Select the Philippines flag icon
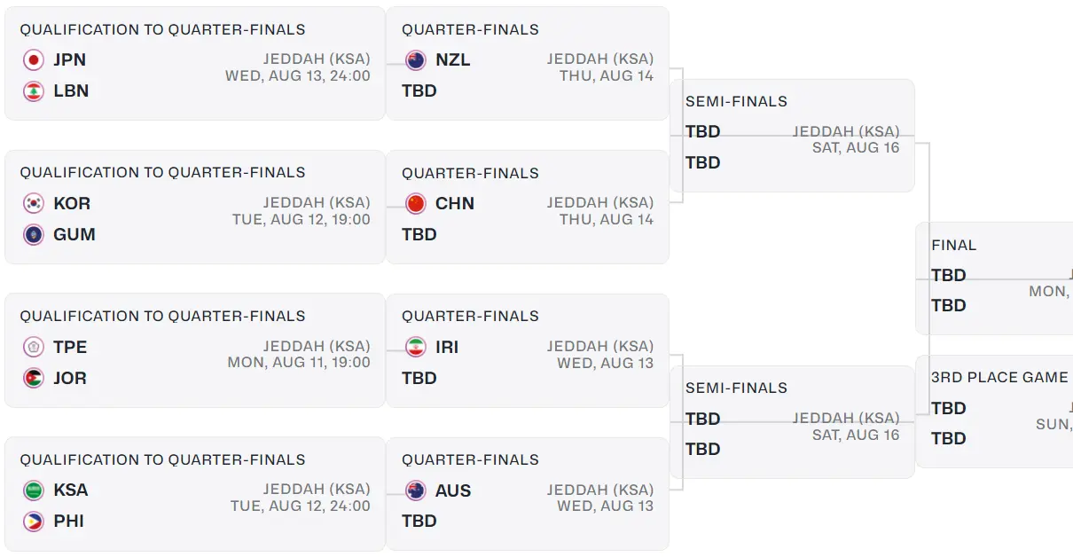Screen dimensions: 1073x557 click(x=34, y=522)
